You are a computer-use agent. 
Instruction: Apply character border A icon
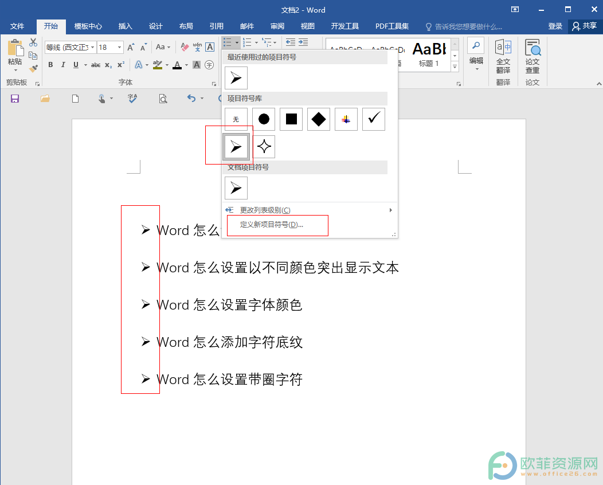point(210,48)
